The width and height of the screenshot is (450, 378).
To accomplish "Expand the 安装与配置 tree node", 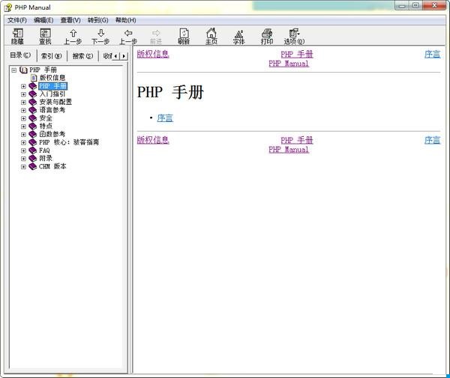I will pos(23,102).
